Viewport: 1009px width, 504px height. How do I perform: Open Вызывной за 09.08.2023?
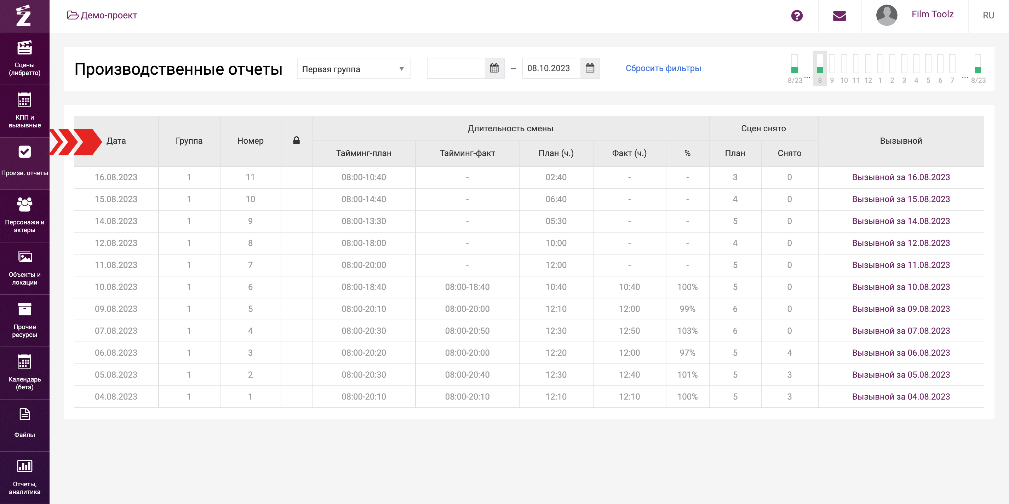click(901, 309)
